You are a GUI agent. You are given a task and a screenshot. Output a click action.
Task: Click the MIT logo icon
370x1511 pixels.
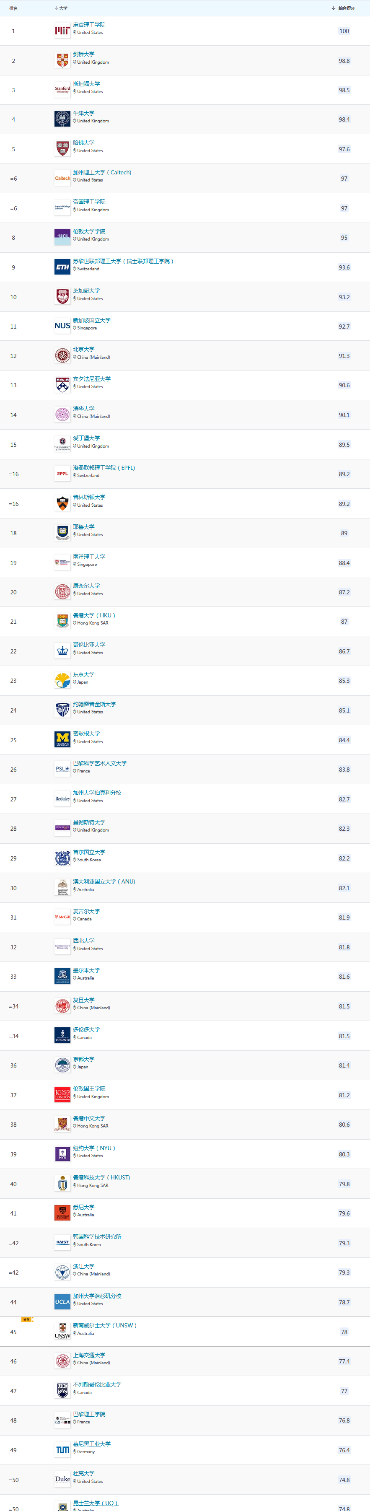(62, 31)
